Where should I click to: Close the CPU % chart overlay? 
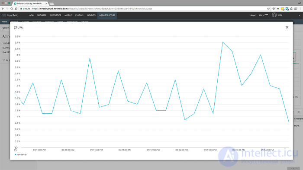[x=287, y=27]
